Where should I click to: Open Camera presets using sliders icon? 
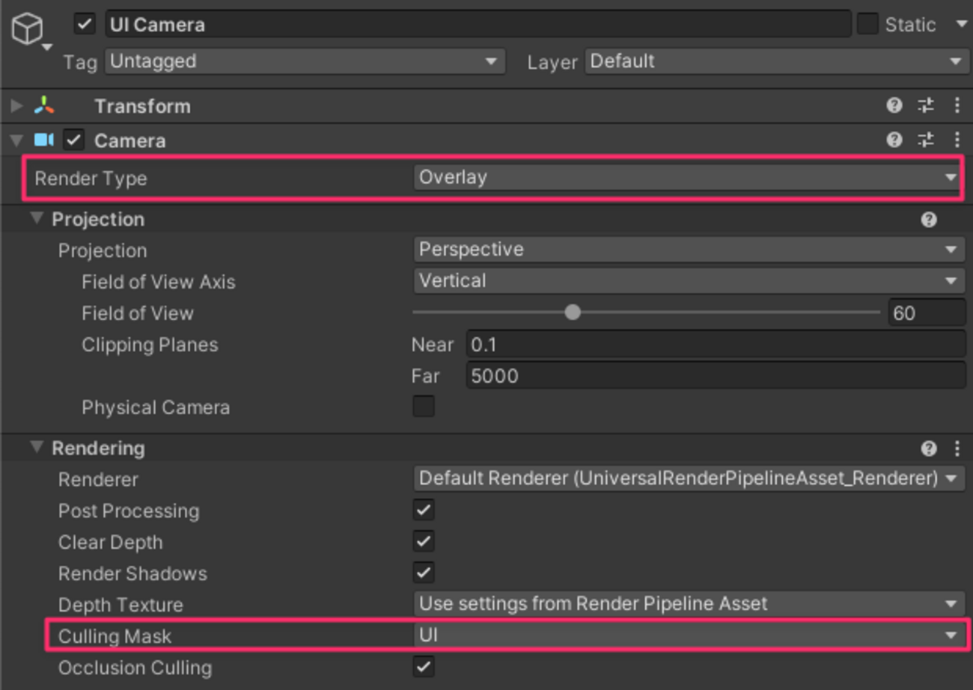[x=926, y=141]
